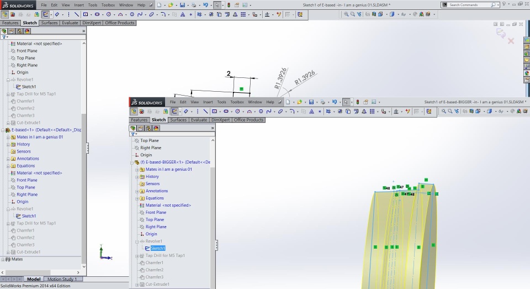The width and height of the screenshot is (530, 289).
Task: Open Toolbox menu in E-based window
Action: click(x=108, y=5)
